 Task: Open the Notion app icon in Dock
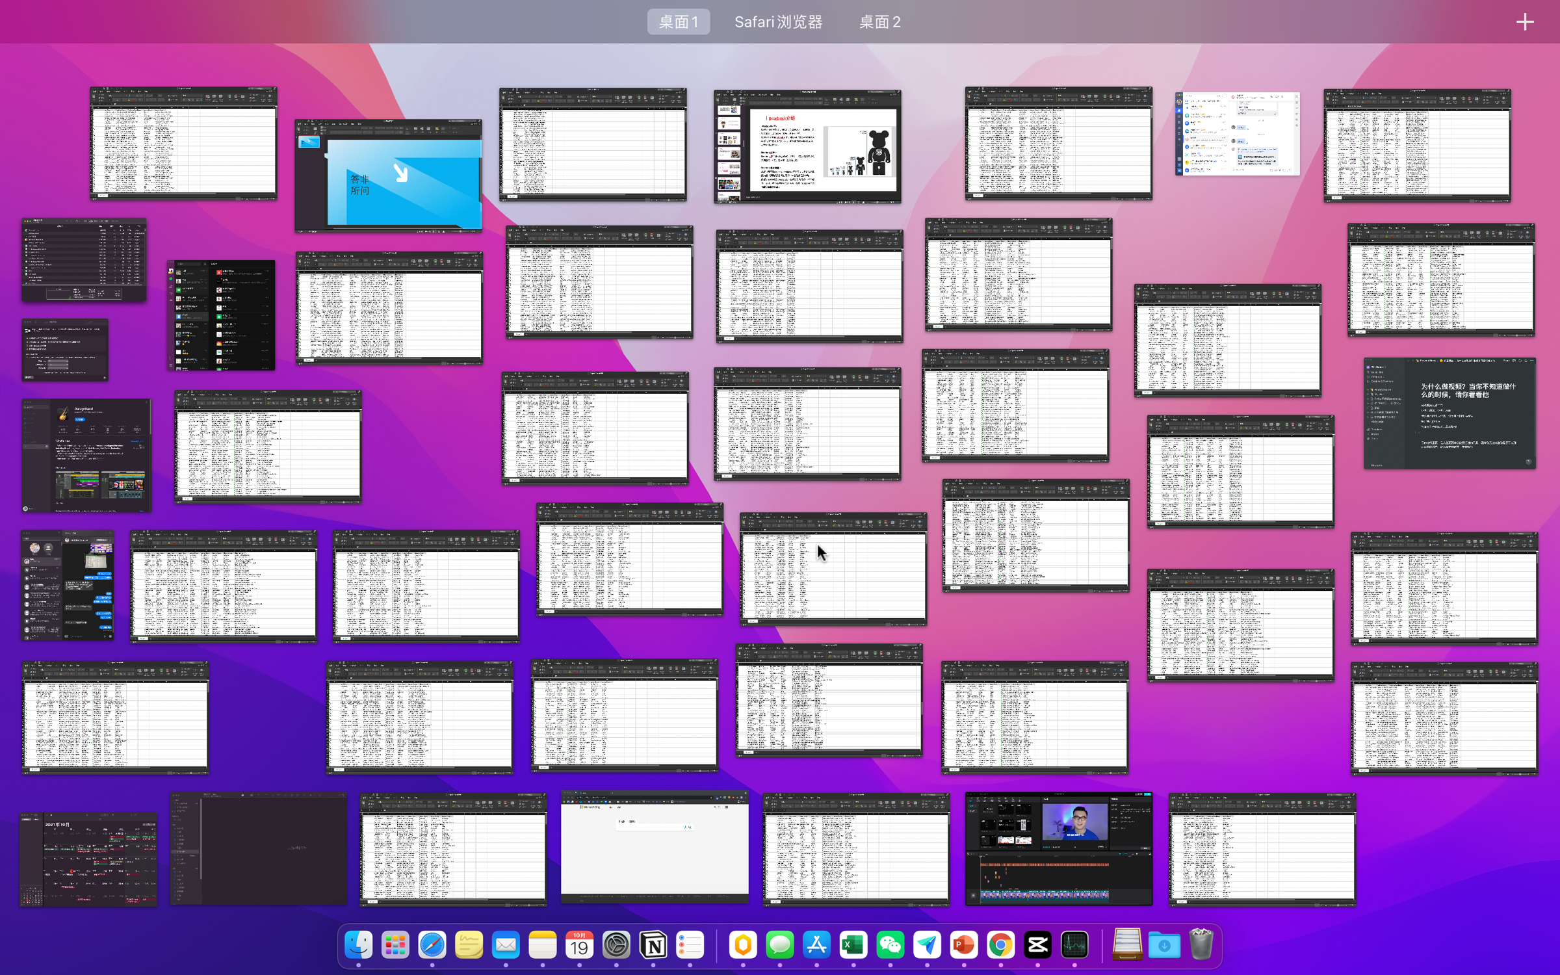click(653, 945)
